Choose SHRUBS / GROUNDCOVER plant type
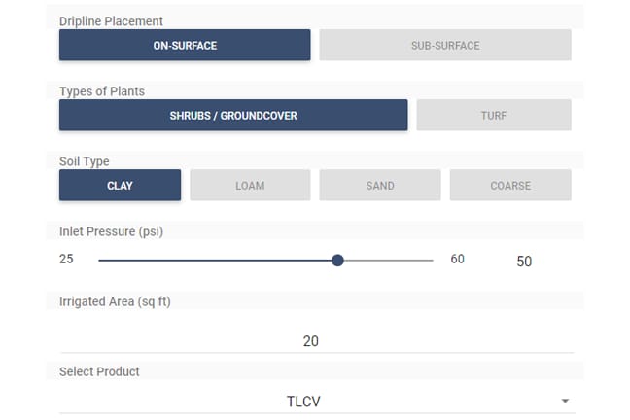The height and width of the screenshot is (420, 630). (x=233, y=115)
